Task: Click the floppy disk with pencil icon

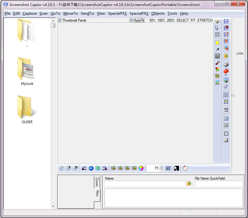Action: click(x=226, y=34)
